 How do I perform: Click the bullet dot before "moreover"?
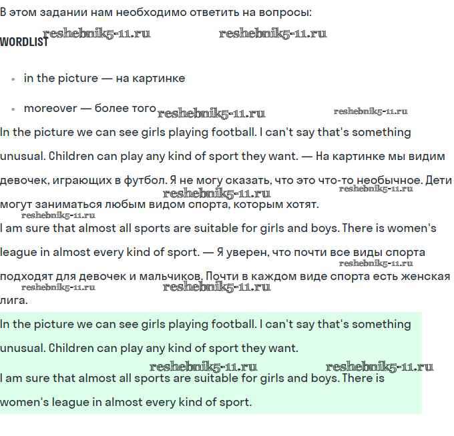(x=13, y=109)
